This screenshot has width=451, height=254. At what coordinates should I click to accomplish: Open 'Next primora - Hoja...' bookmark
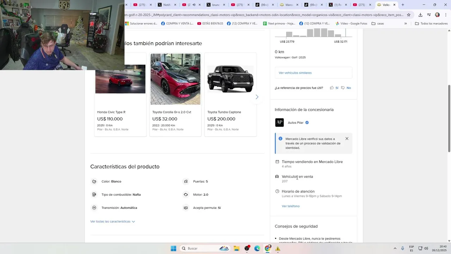click(x=279, y=24)
